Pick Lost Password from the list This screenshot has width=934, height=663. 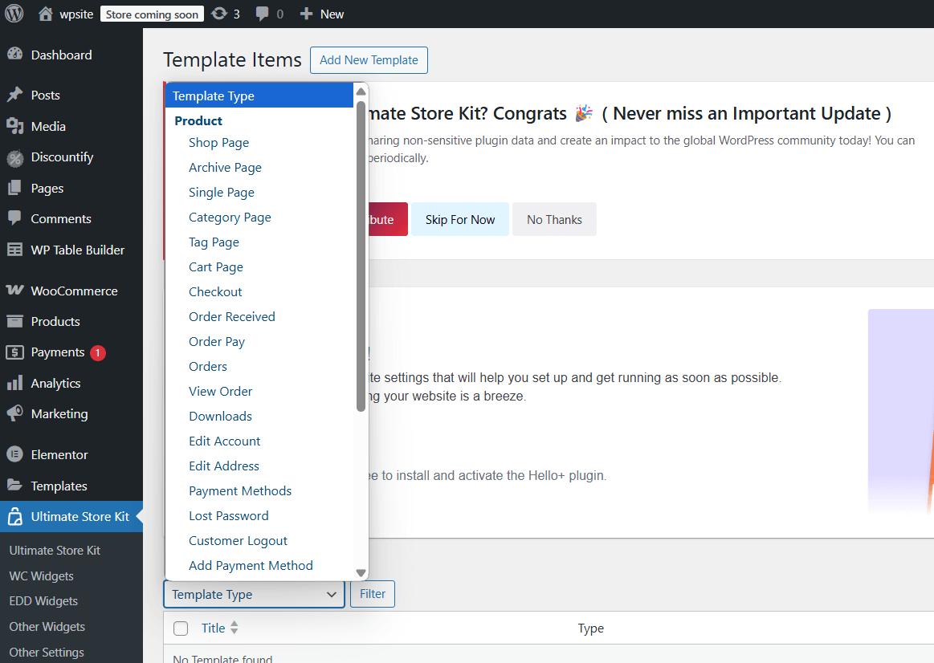(x=229, y=516)
